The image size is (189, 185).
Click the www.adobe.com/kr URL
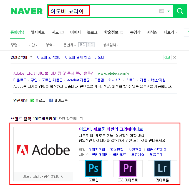114,74
